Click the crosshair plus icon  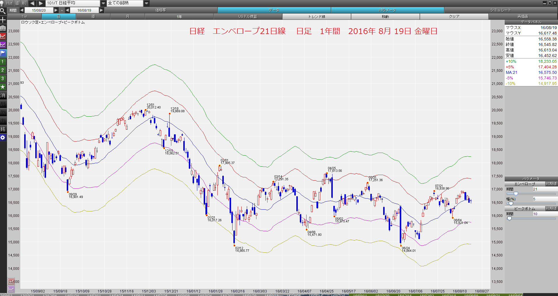pyautogui.click(x=3, y=20)
